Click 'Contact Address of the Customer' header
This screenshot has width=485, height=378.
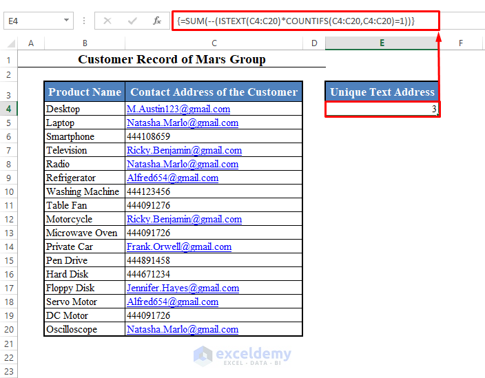tap(214, 92)
